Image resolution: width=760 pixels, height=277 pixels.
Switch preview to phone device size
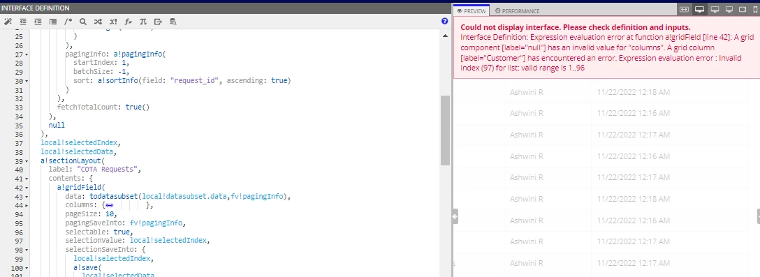pyautogui.click(x=754, y=10)
